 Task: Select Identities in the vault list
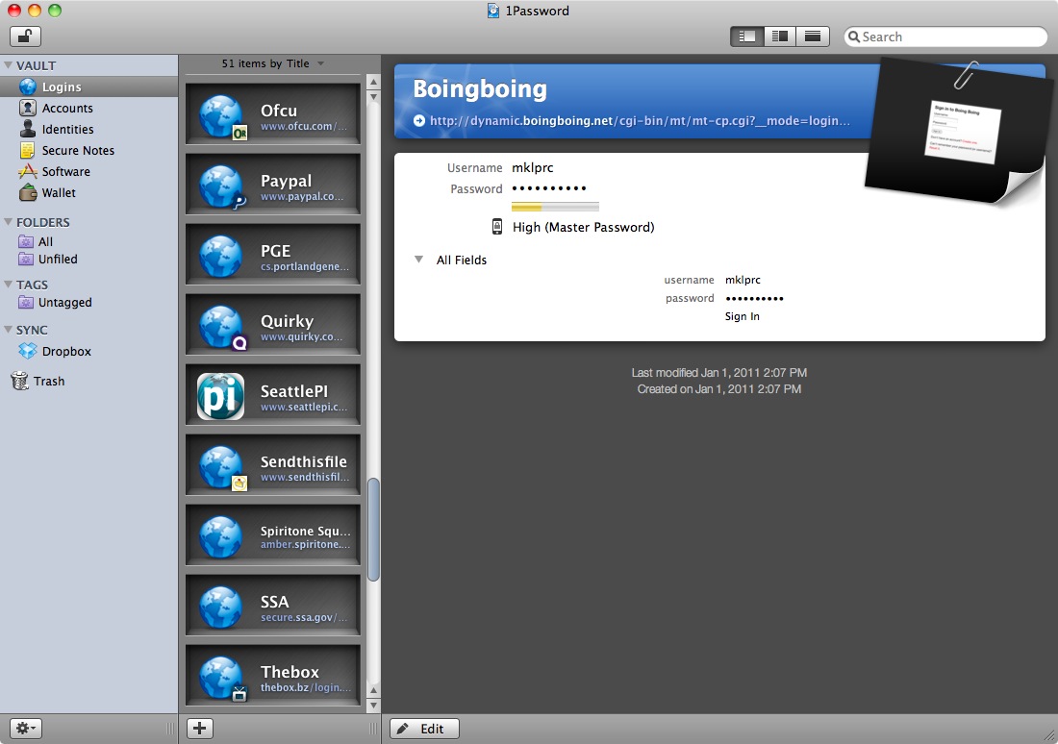click(x=67, y=129)
